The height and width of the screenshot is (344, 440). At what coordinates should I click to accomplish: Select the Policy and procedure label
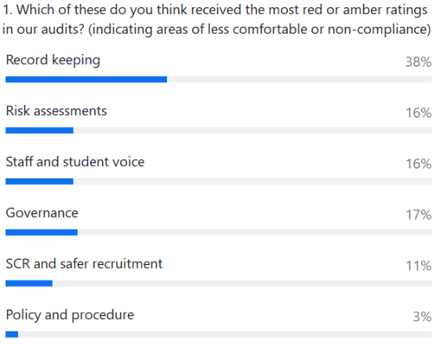[70, 315]
